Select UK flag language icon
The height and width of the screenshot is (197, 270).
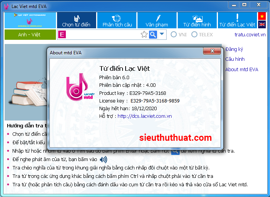262,24
